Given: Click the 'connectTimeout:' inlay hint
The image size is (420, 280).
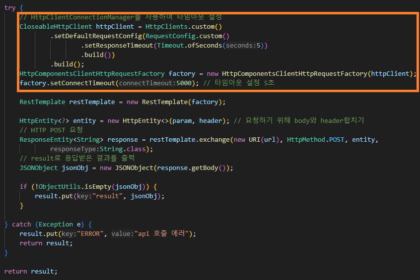Looking at the screenshot, I should click(x=147, y=83).
